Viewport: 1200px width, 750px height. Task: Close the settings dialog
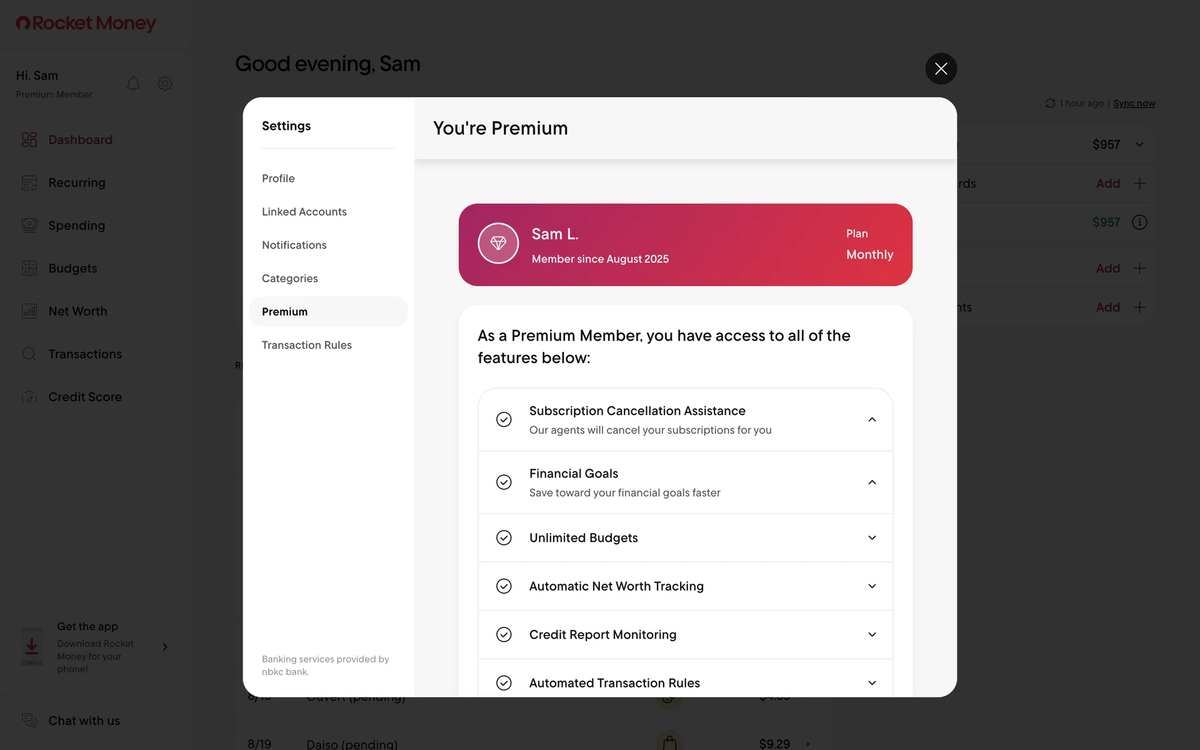point(941,69)
